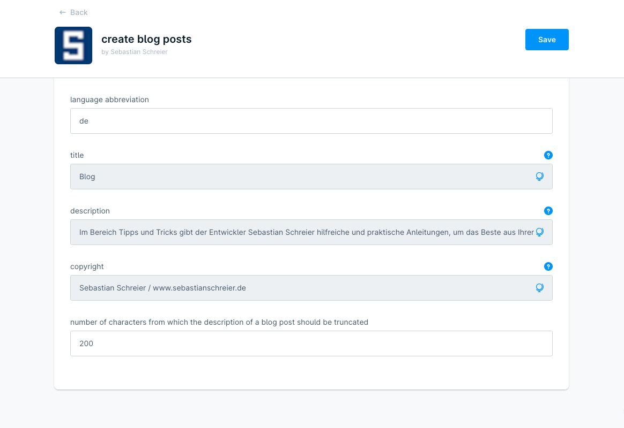The height and width of the screenshot is (428, 624).
Task: Focus the truncation character count field showing 200
Action: [311, 343]
